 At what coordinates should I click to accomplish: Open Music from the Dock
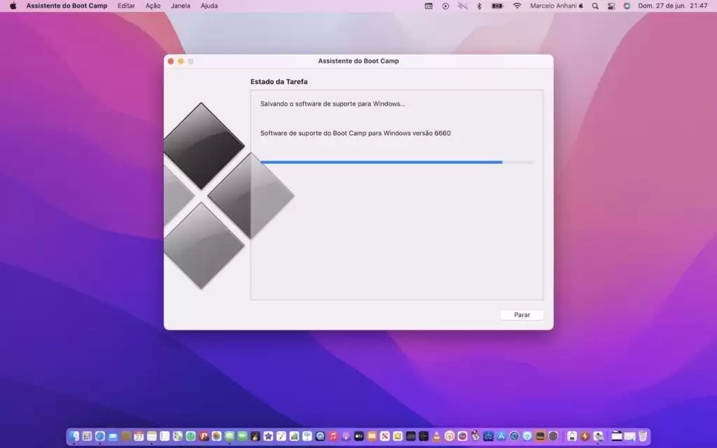coord(333,436)
